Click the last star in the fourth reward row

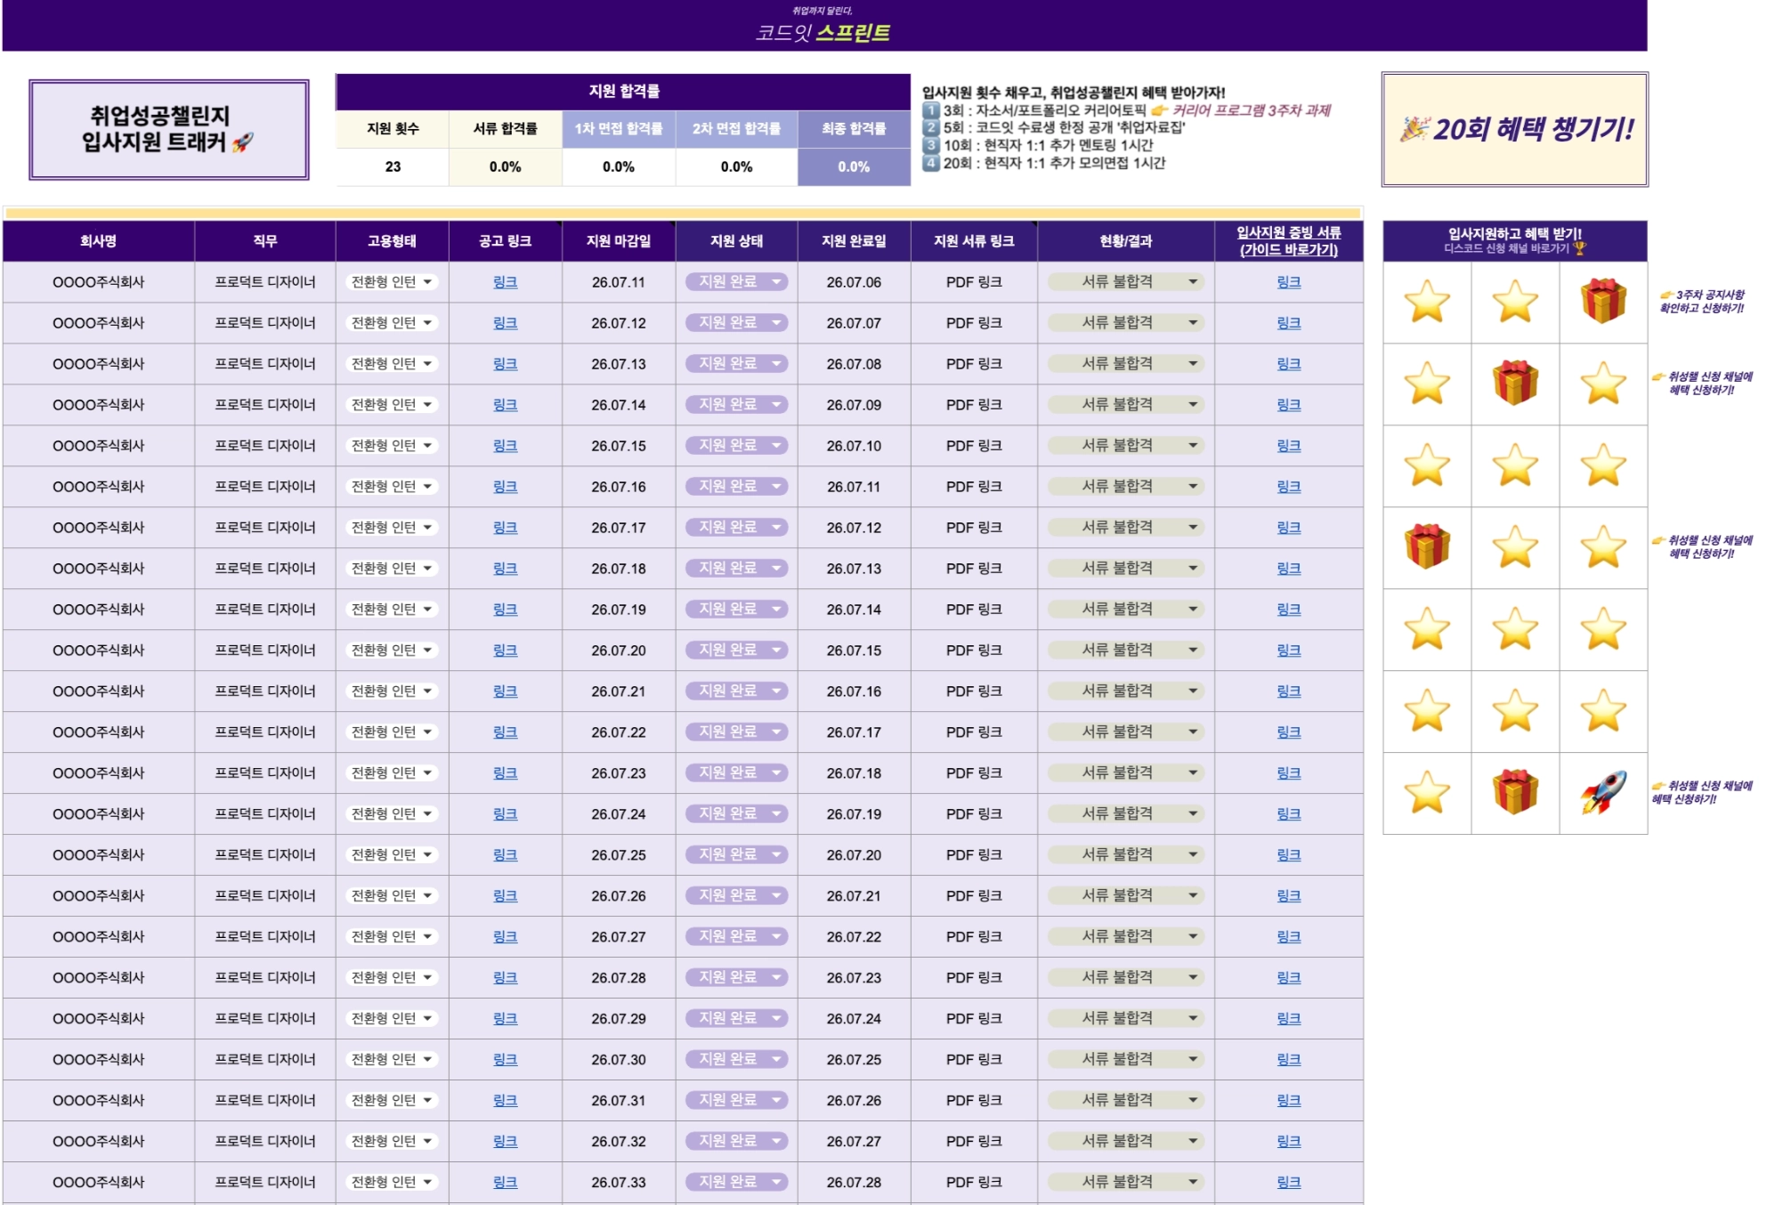(1603, 546)
